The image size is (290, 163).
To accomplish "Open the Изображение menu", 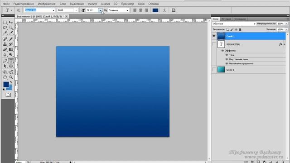I will coord(47,4).
